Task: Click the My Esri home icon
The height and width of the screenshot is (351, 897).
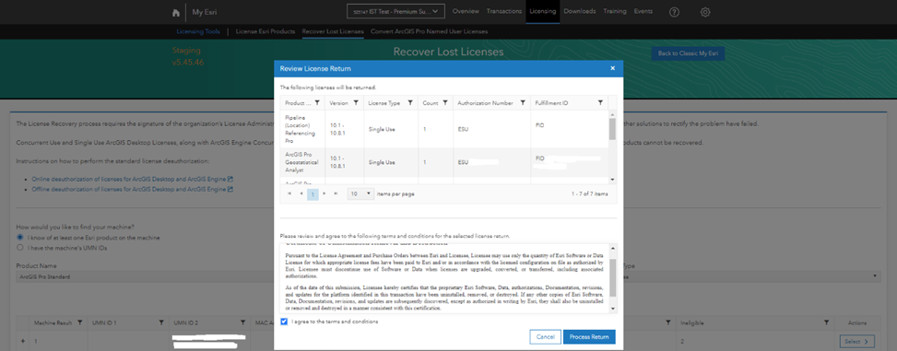Action: pos(176,12)
